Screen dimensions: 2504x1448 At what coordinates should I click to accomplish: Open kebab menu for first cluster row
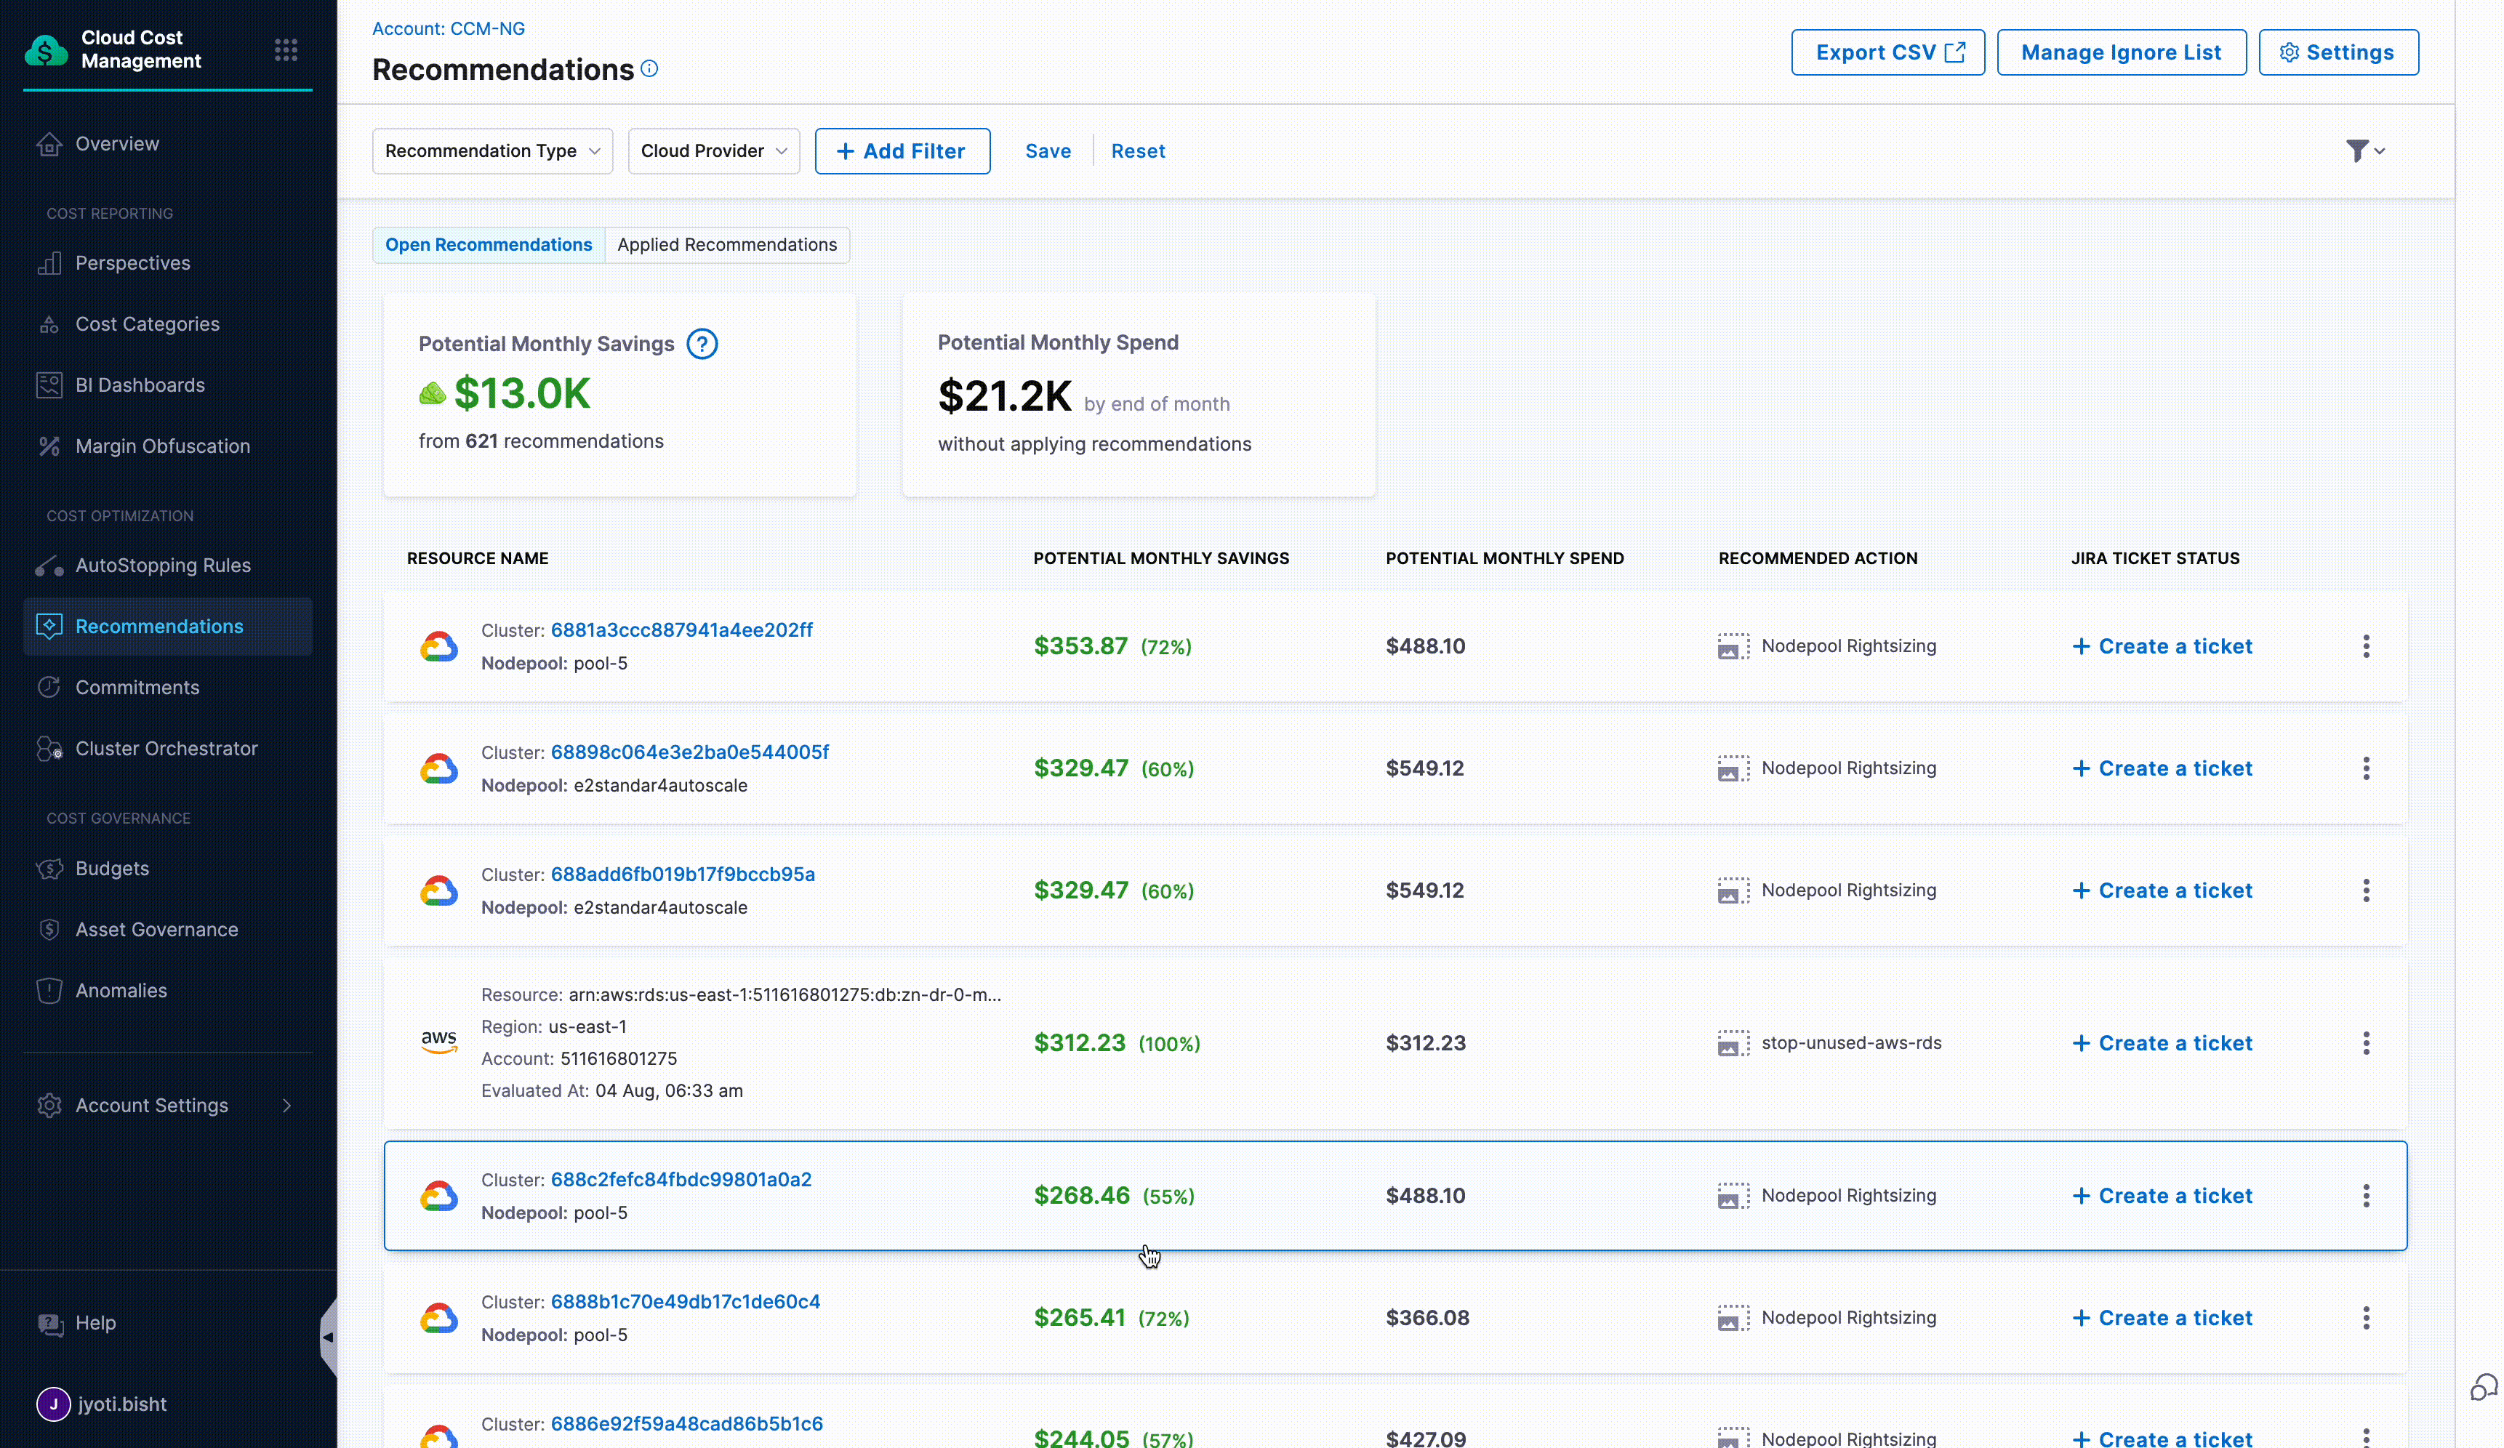pos(2366,646)
